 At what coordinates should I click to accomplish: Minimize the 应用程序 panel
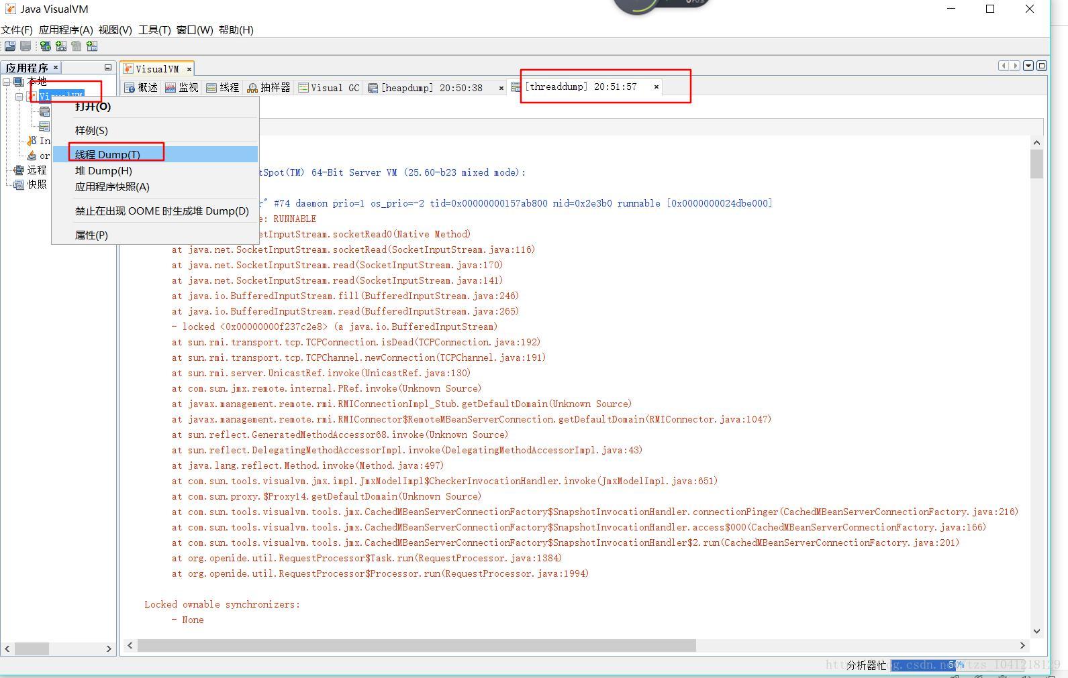click(108, 68)
